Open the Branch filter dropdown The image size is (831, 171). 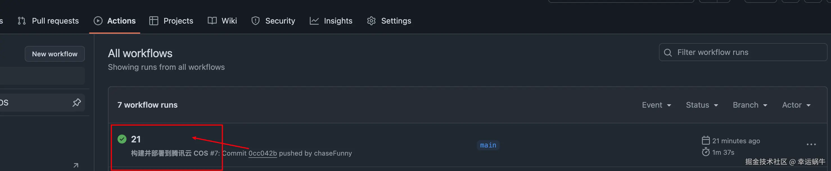tap(750, 105)
